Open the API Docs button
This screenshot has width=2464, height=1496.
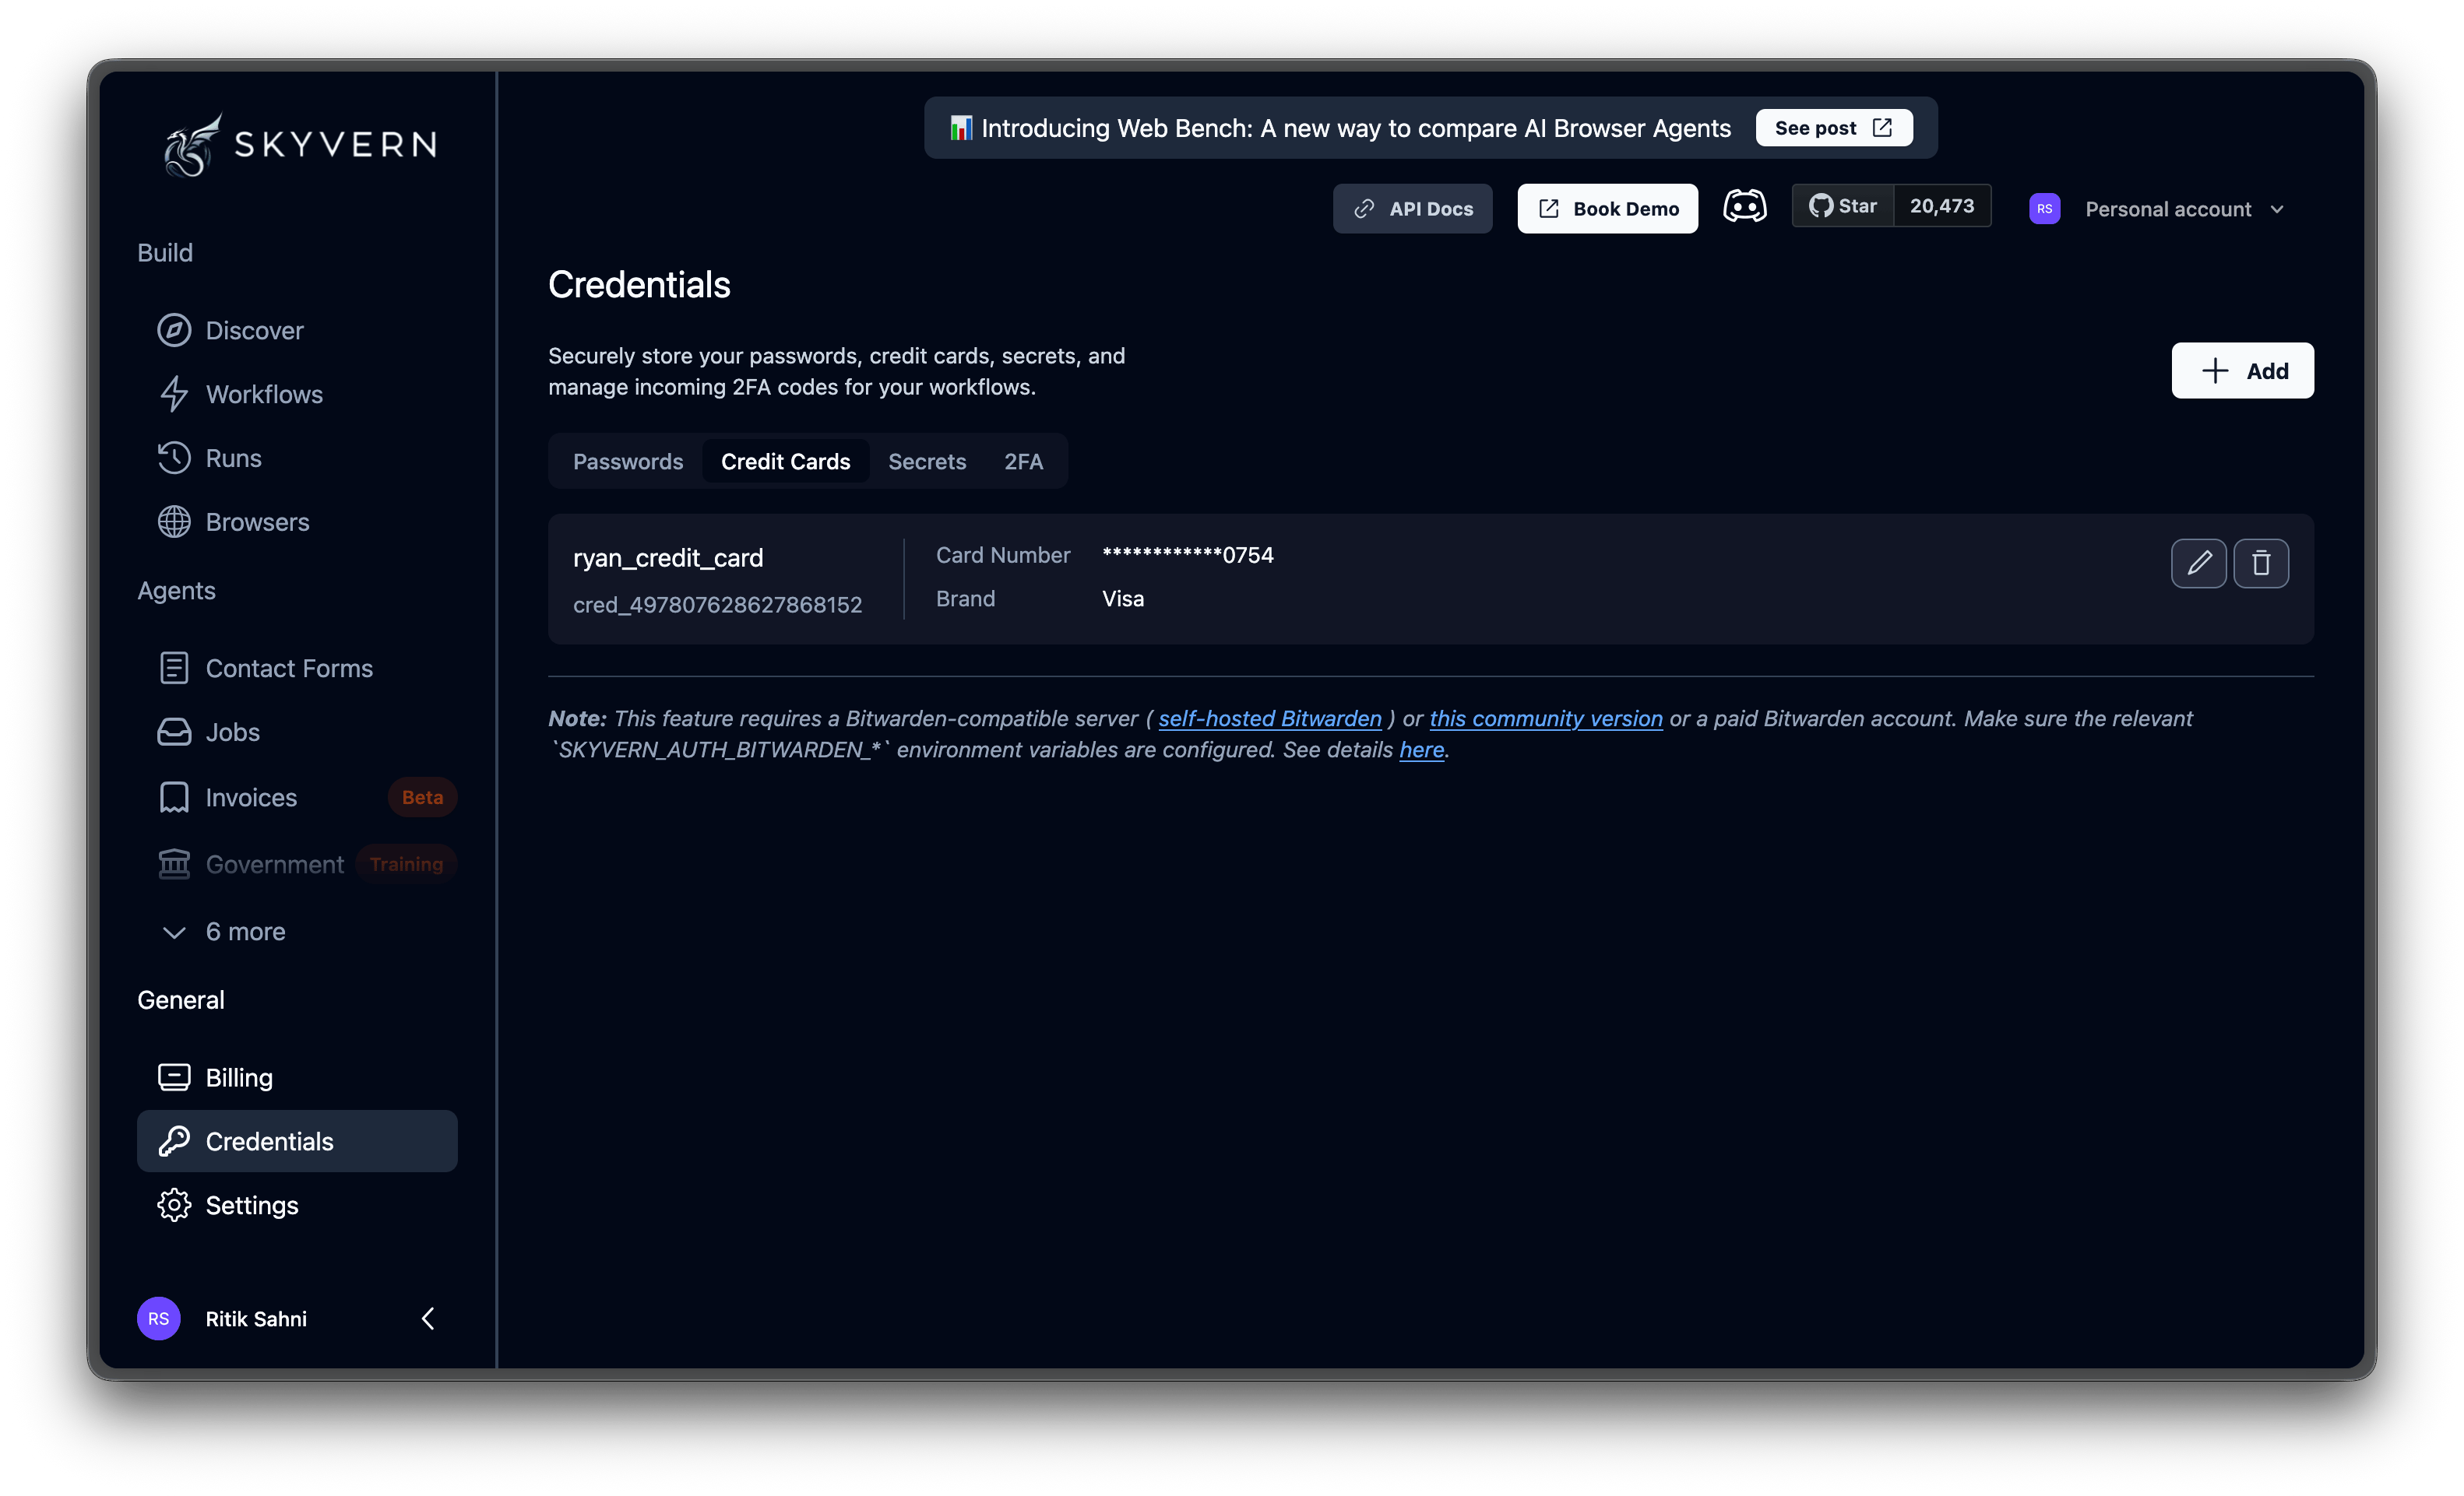1412,209
